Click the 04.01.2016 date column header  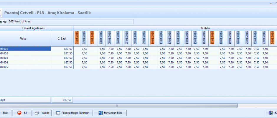[102, 38]
